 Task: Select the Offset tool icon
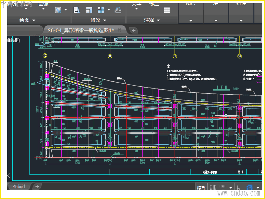point(118,10)
